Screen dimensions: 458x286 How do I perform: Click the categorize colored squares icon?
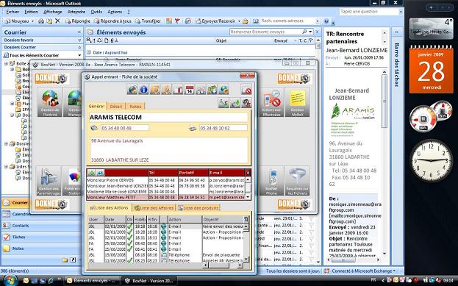coord(169,21)
